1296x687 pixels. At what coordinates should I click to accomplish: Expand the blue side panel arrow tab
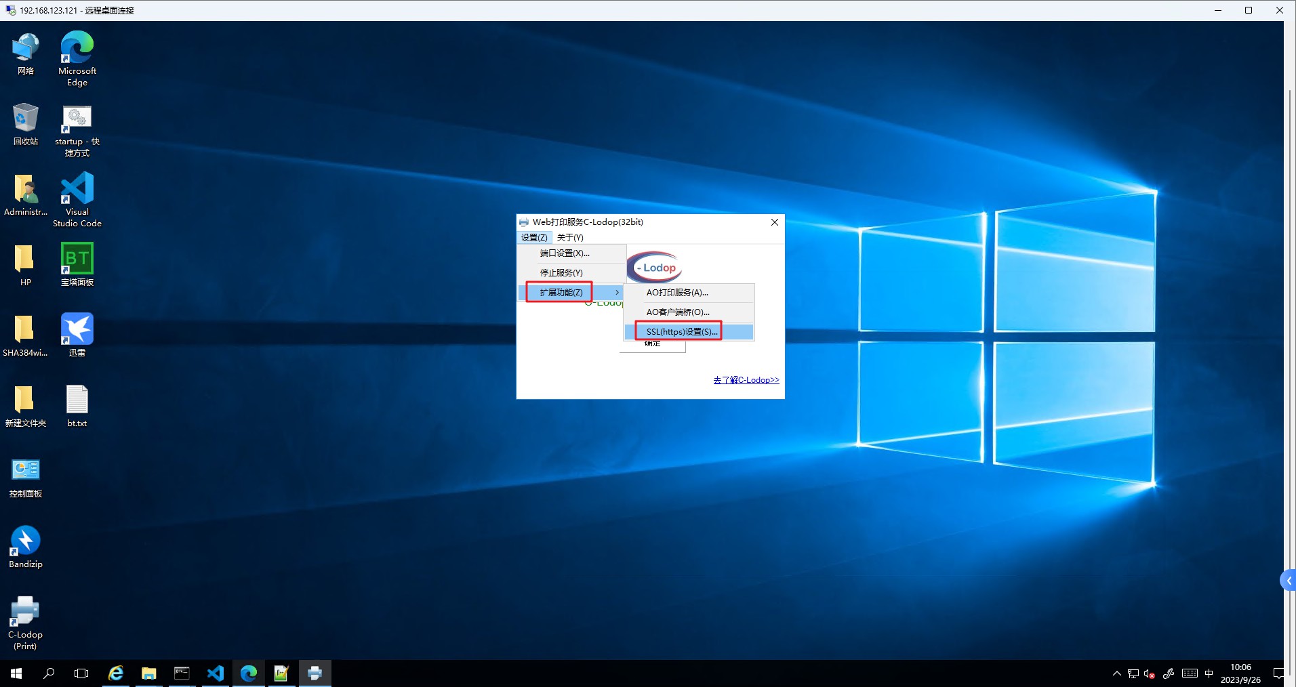point(1288,581)
